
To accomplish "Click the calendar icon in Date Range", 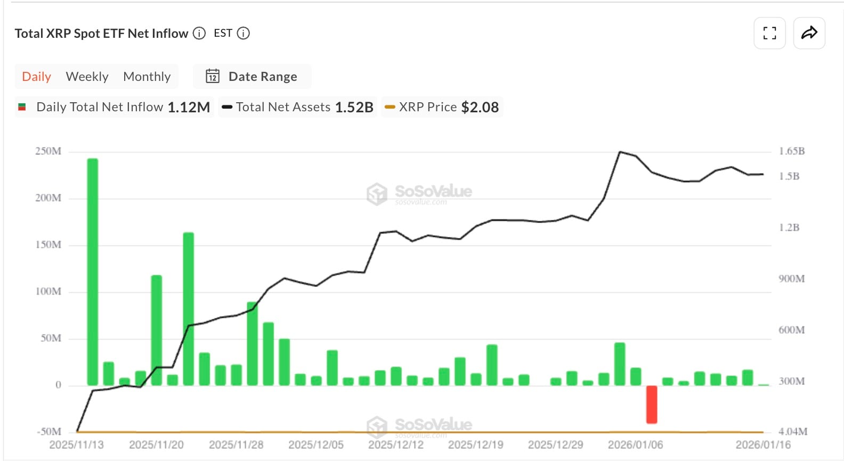I will click(x=212, y=76).
